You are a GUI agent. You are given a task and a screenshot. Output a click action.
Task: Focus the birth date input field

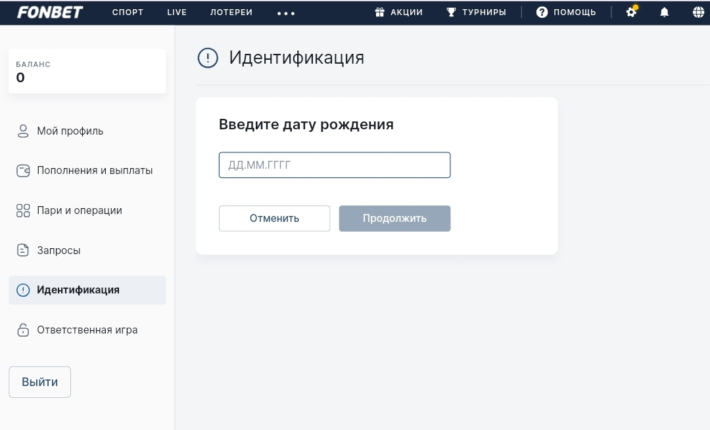(334, 165)
